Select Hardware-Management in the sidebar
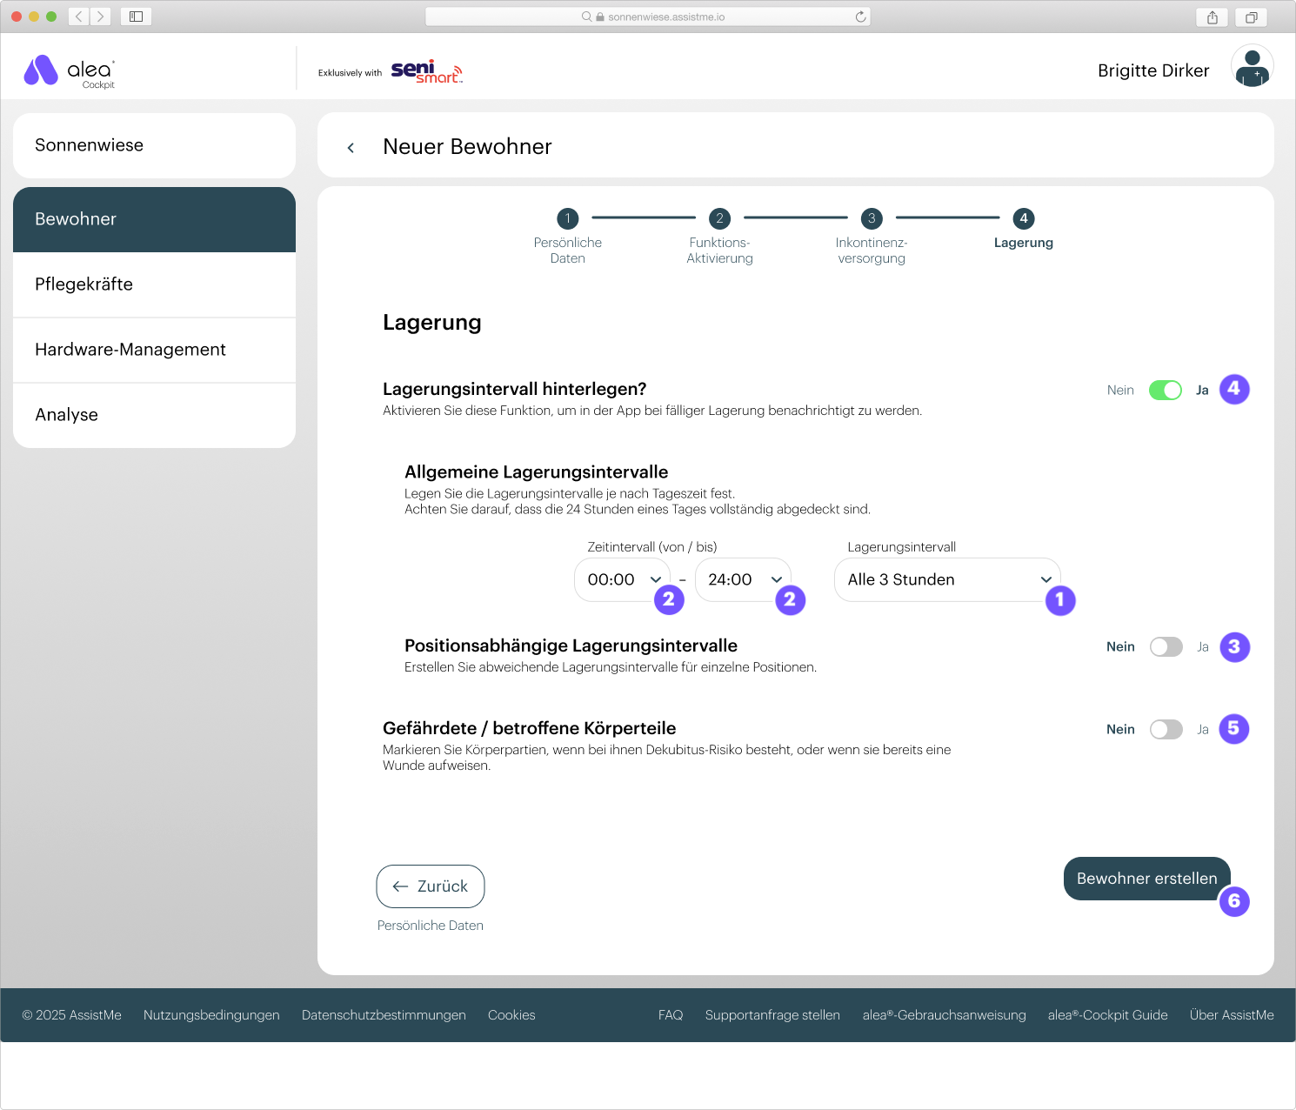 [x=154, y=350]
